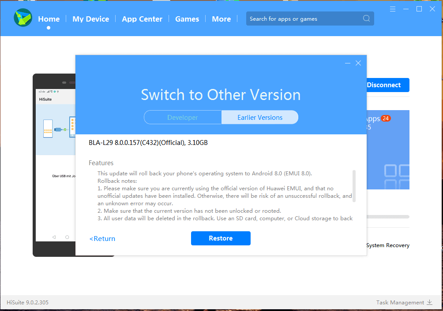Open the App Center tab

tap(142, 19)
